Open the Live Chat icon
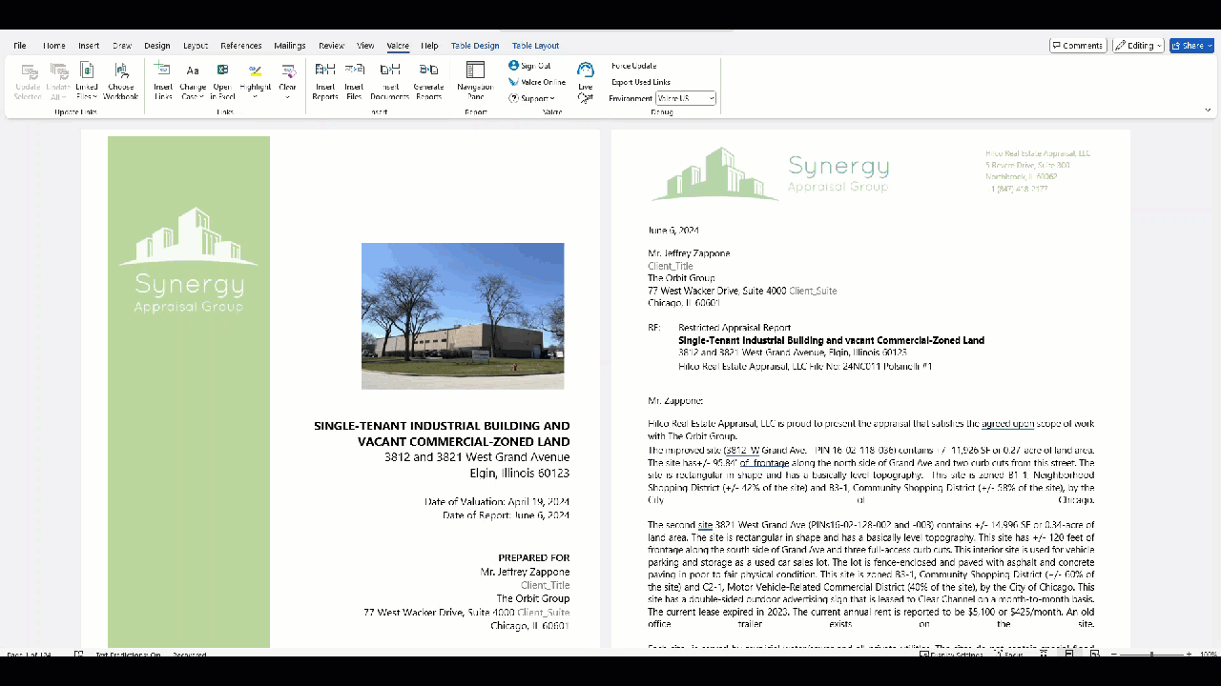1221x686 pixels. coord(586,72)
